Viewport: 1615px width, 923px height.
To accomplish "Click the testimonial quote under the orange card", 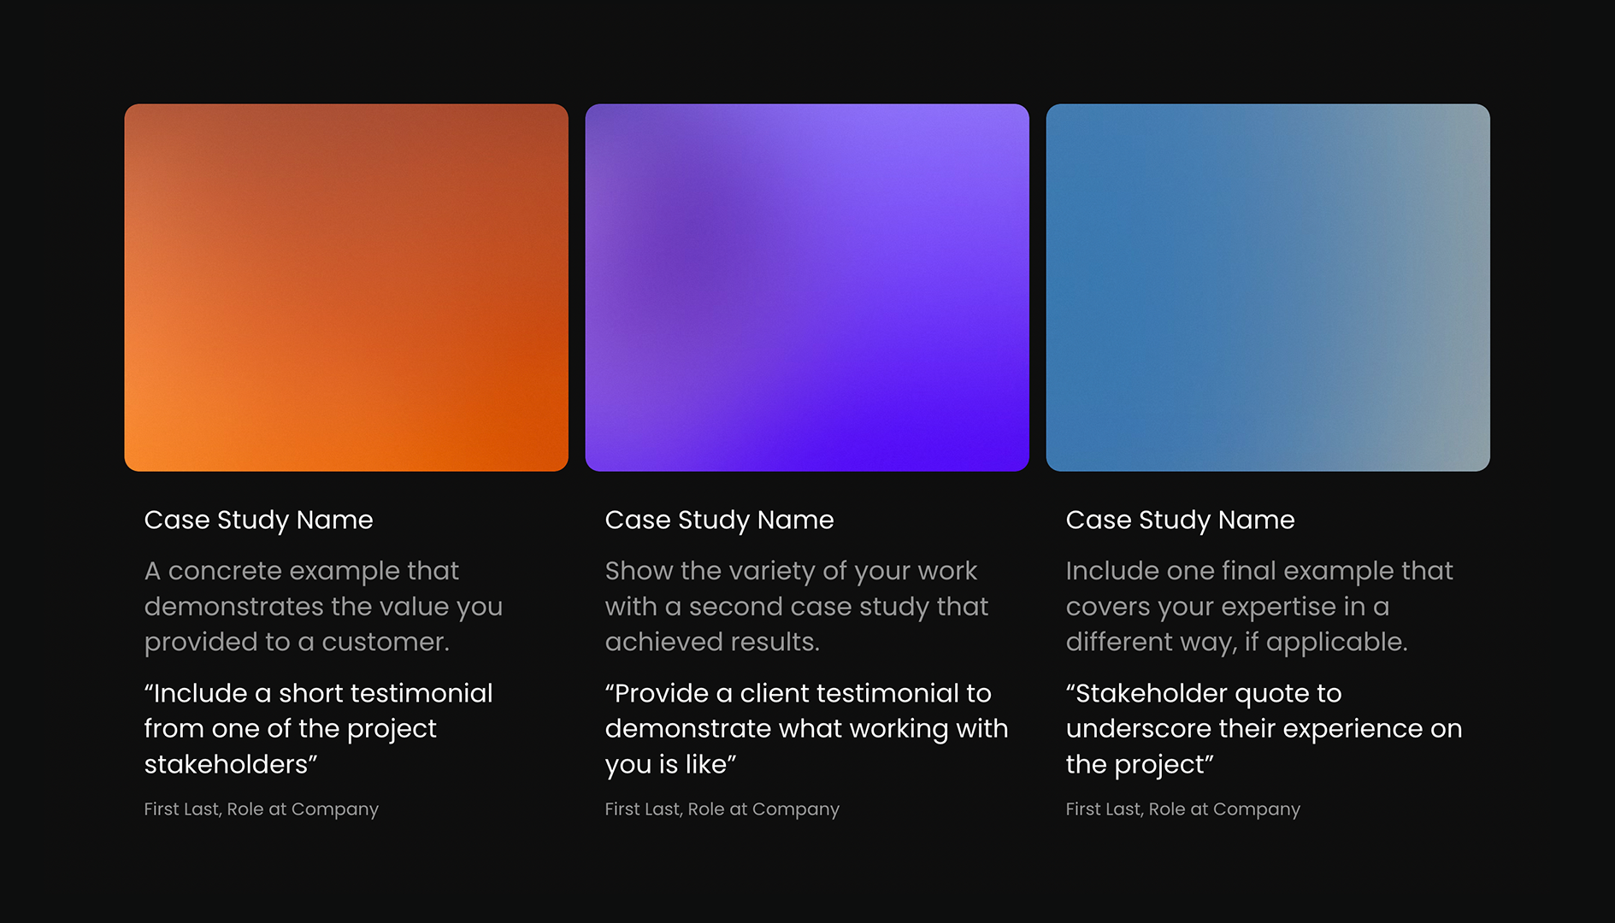I will point(318,728).
